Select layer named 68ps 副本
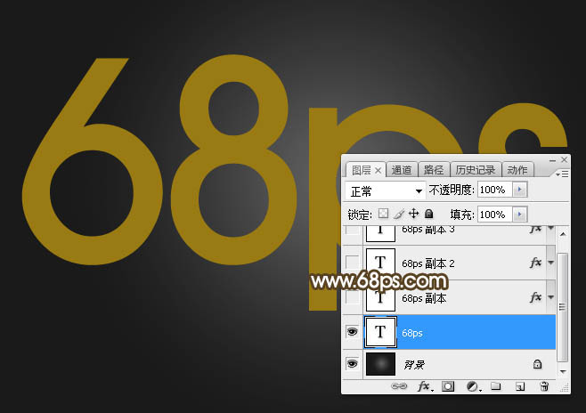 click(424, 298)
